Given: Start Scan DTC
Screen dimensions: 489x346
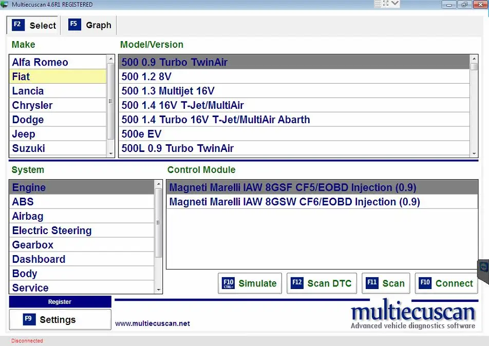Looking at the screenshot, I should (x=322, y=283).
